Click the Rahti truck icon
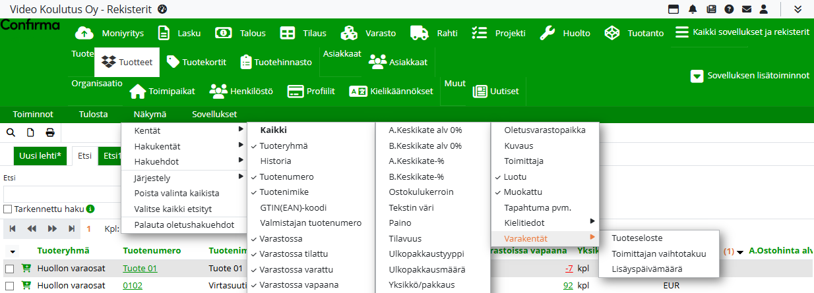This screenshot has height=293, width=814. pos(420,33)
